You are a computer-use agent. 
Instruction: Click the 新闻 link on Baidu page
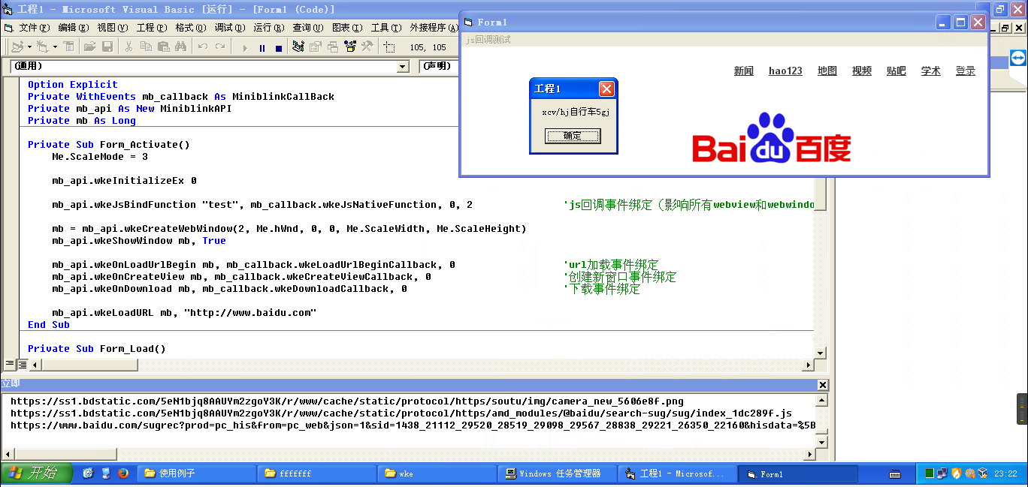pyautogui.click(x=744, y=71)
